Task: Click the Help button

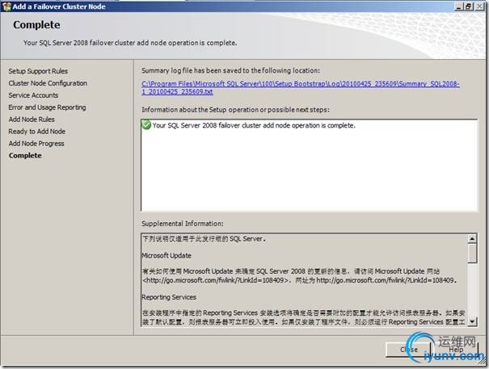Action: pyautogui.click(x=456, y=350)
